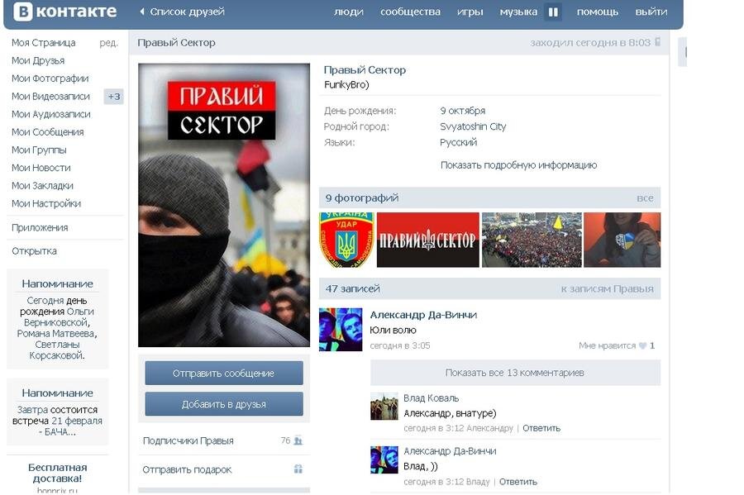Pause the music player in header
Screen dimensions: 744x495
tap(553, 12)
